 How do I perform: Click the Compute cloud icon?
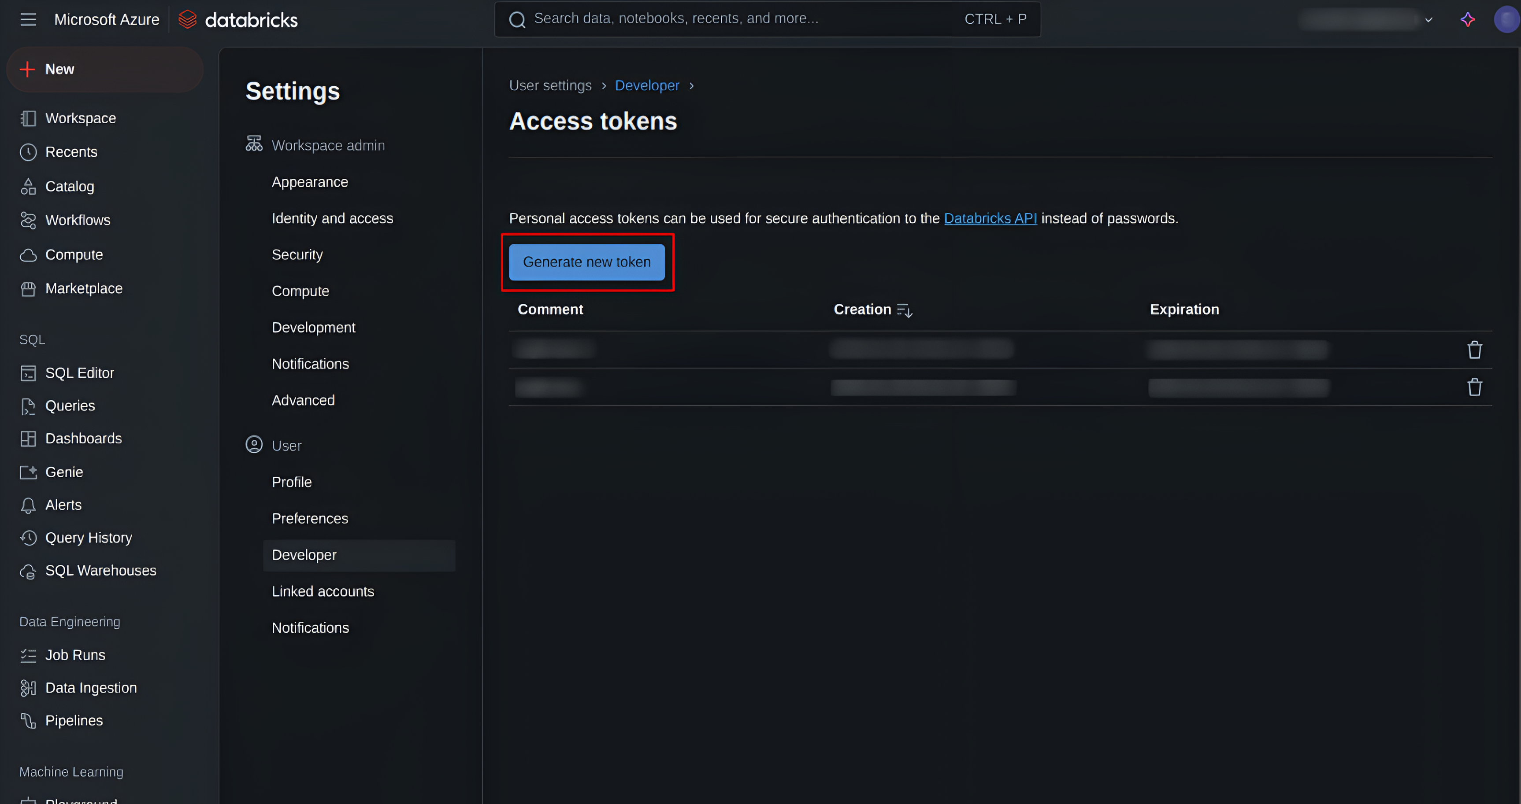tap(28, 255)
